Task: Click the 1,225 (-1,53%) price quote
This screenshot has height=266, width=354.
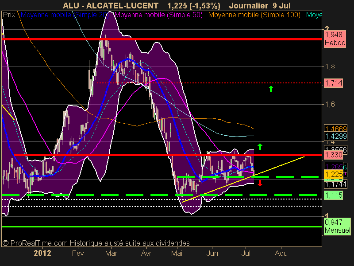Action: [x=194, y=5]
